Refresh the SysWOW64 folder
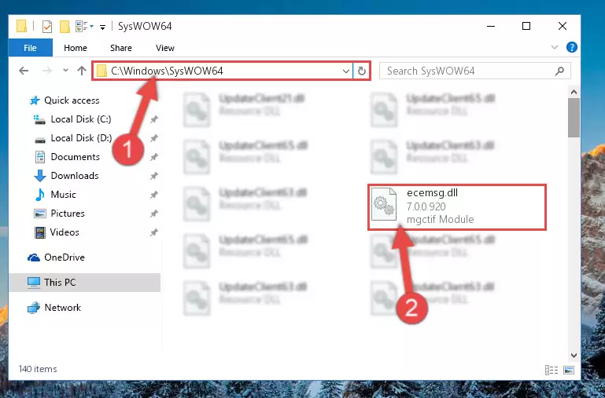Screen dimensions: 605x398 click(x=362, y=71)
